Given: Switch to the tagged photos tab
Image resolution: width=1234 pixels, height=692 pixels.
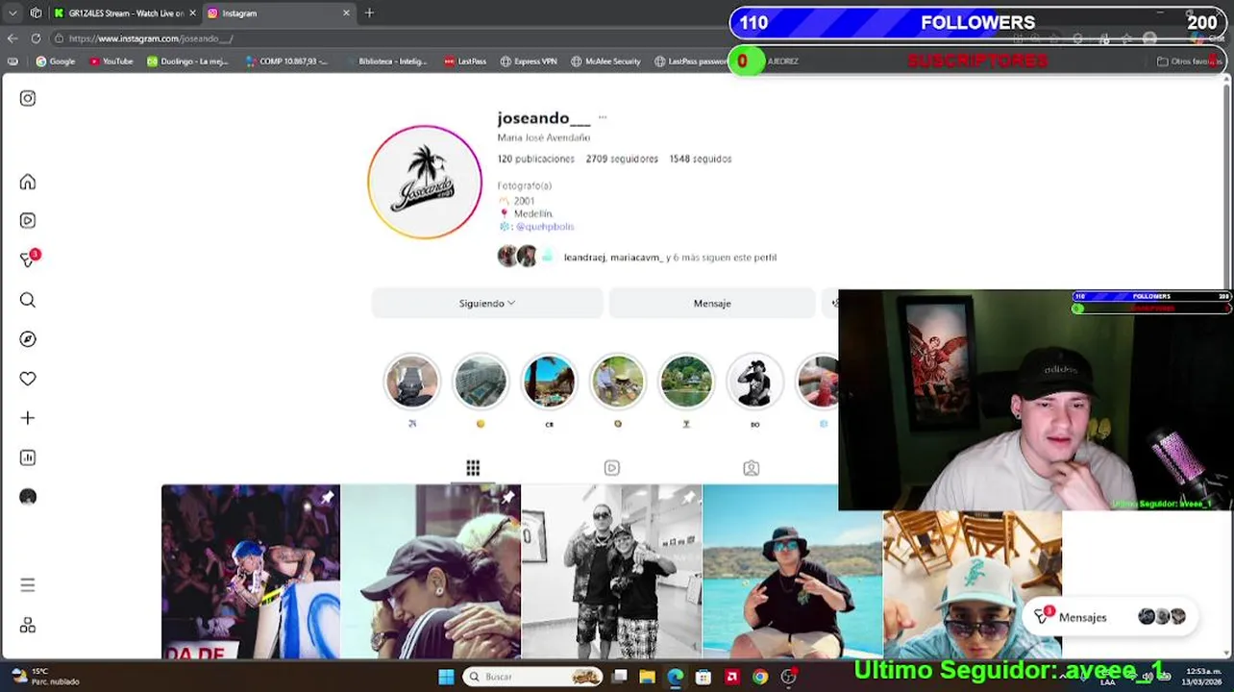Looking at the screenshot, I should [x=752, y=468].
